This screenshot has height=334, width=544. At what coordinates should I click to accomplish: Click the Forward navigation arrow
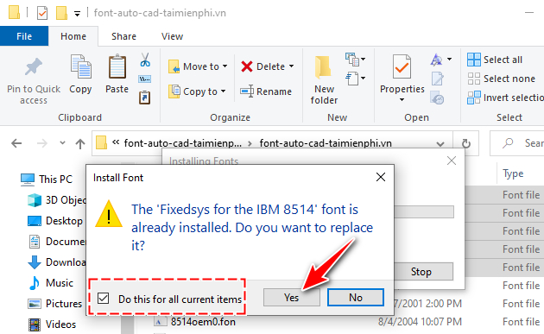pos(42,143)
